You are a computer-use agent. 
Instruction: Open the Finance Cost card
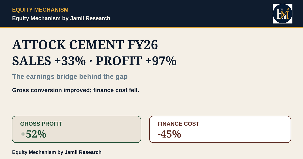[220, 129]
